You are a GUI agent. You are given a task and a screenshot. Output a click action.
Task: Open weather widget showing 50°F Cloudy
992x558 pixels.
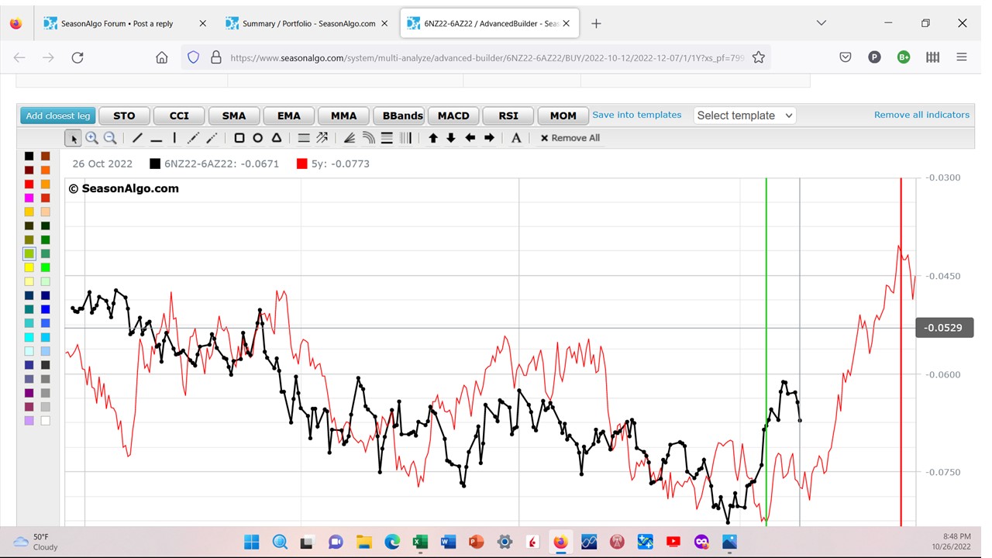36,542
